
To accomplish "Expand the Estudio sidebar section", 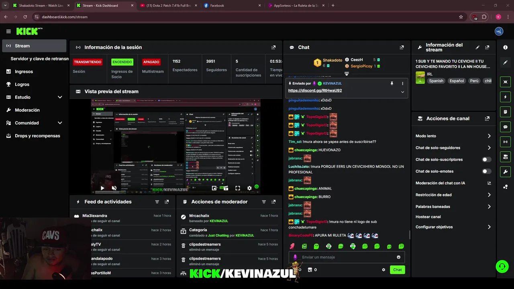I will (34, 97).
